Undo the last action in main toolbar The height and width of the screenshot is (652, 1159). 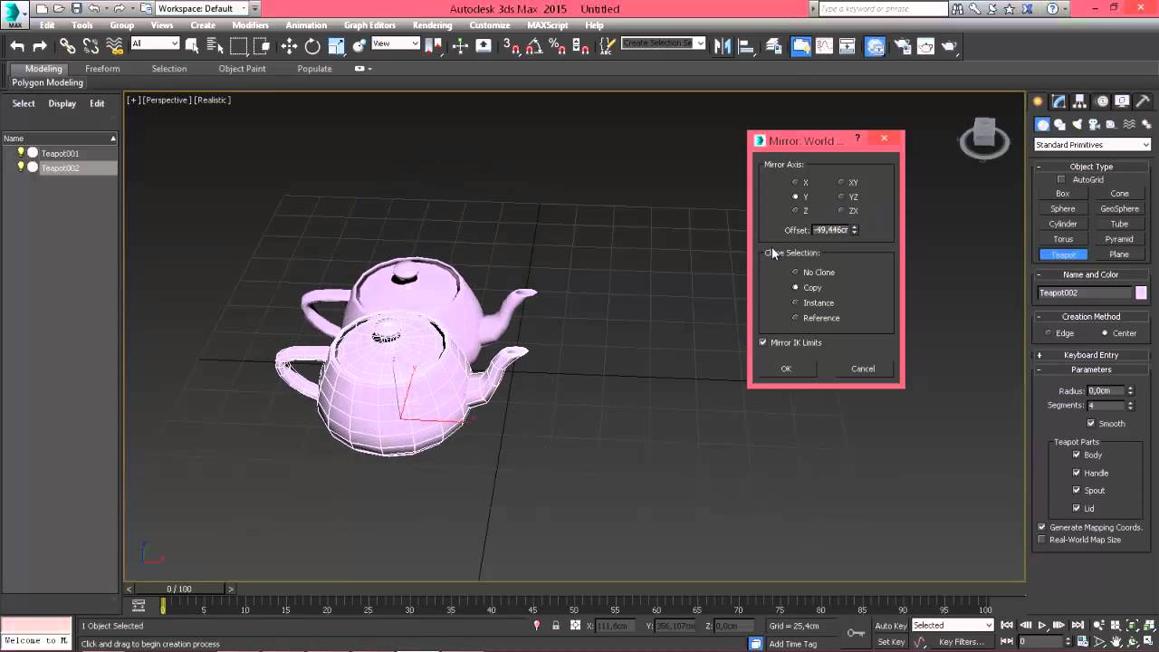click(x=17, y=46)
